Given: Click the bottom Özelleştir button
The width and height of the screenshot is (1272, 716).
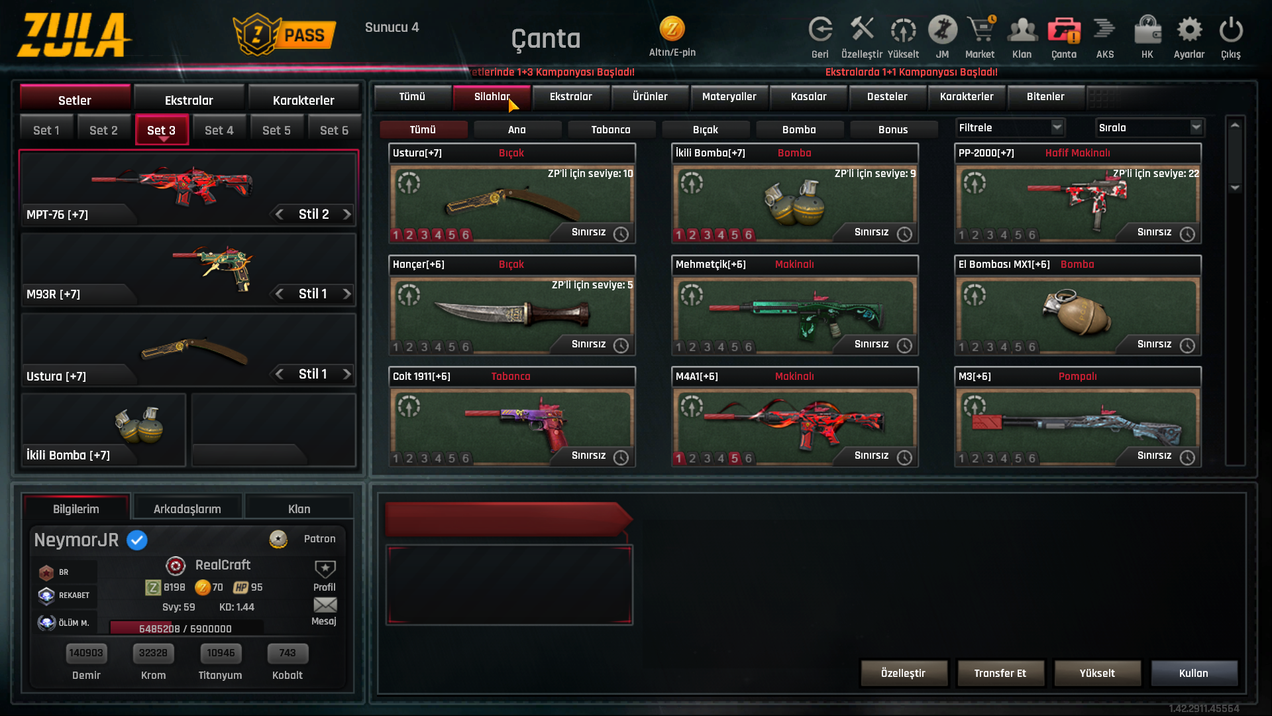Looking at the screenshot, I should [903, 673].
